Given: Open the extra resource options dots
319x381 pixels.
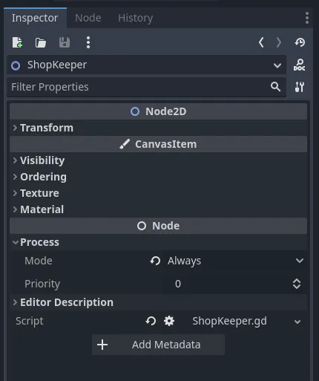Looking at the screenshot, I should coord(88,42).
